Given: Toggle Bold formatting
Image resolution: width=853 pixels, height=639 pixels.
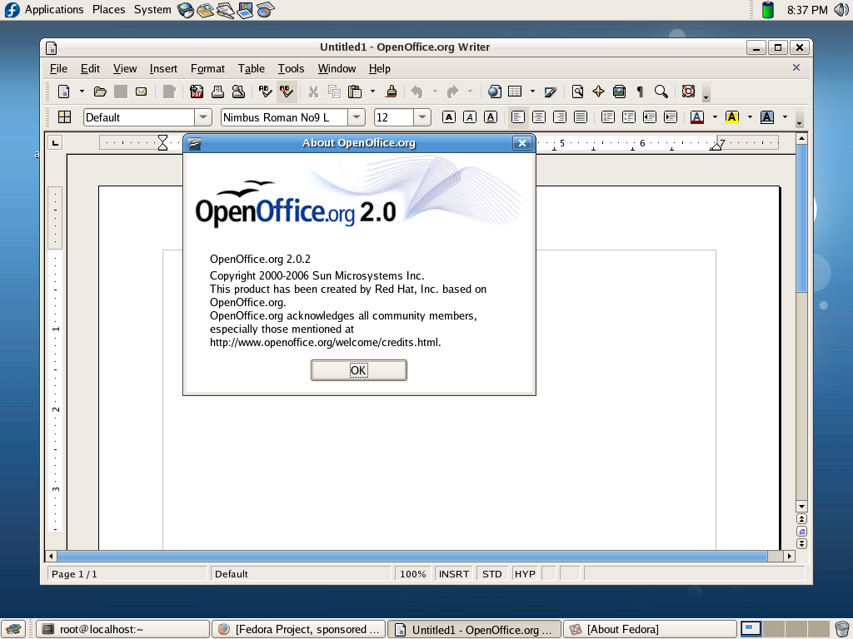Looking at the screenshot, I should pos(449,116).
